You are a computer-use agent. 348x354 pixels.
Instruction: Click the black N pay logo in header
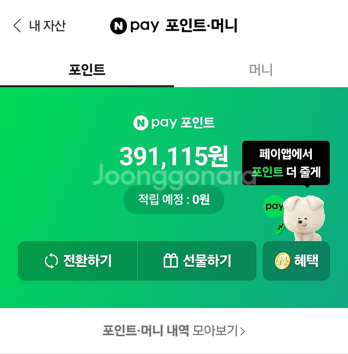coord(135,26)
